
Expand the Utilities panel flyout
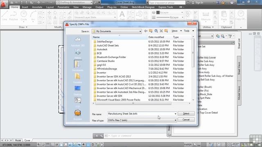coord(208,27)
